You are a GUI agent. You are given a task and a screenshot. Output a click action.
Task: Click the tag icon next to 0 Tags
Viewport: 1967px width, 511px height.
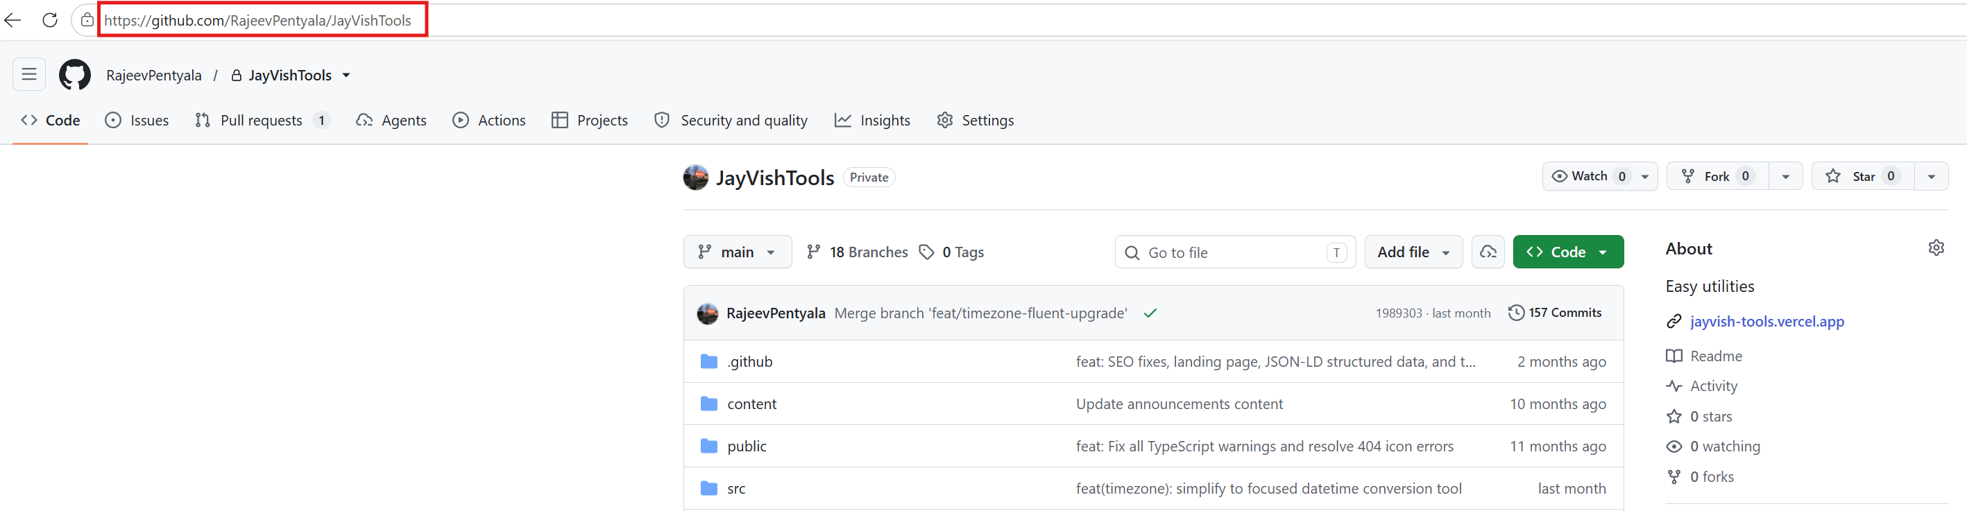coord(926,252)
